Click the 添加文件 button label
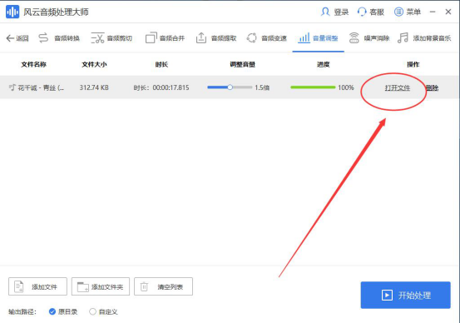The width and height of the screenshot is (460, 323). coord(44,287)
